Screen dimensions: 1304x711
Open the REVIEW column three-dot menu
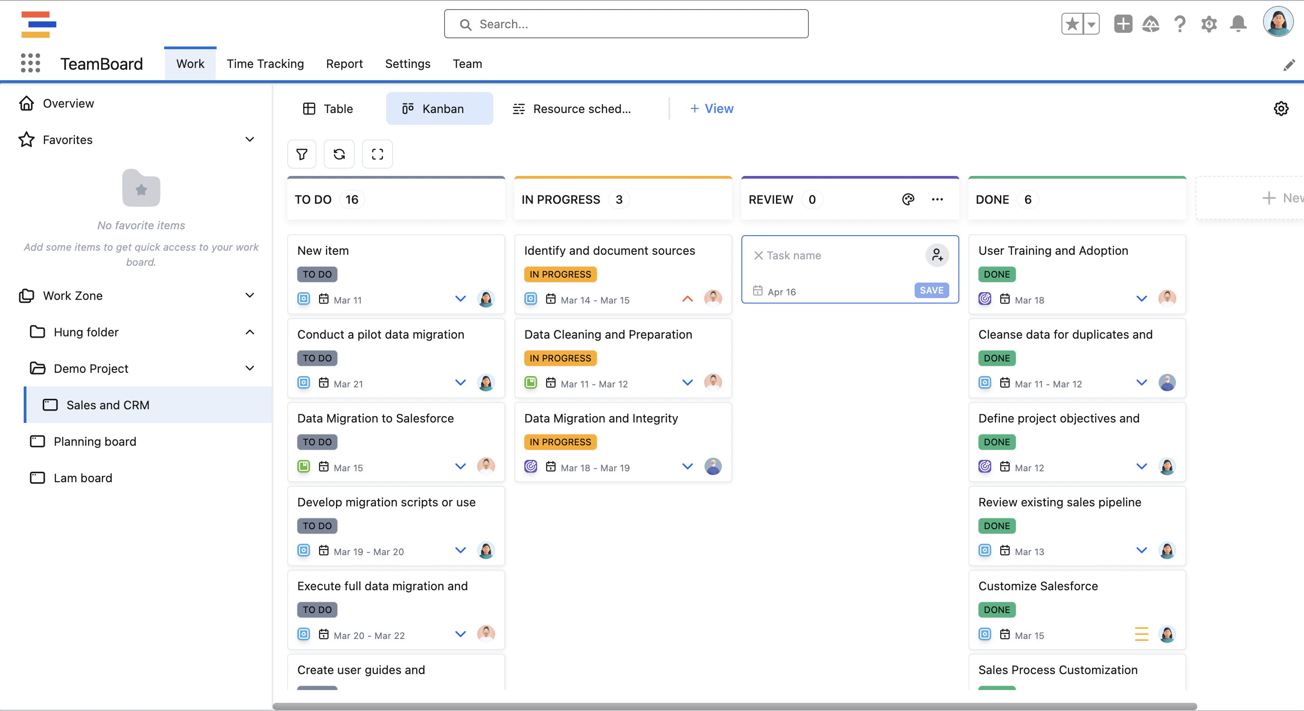[x=937, y=199]
